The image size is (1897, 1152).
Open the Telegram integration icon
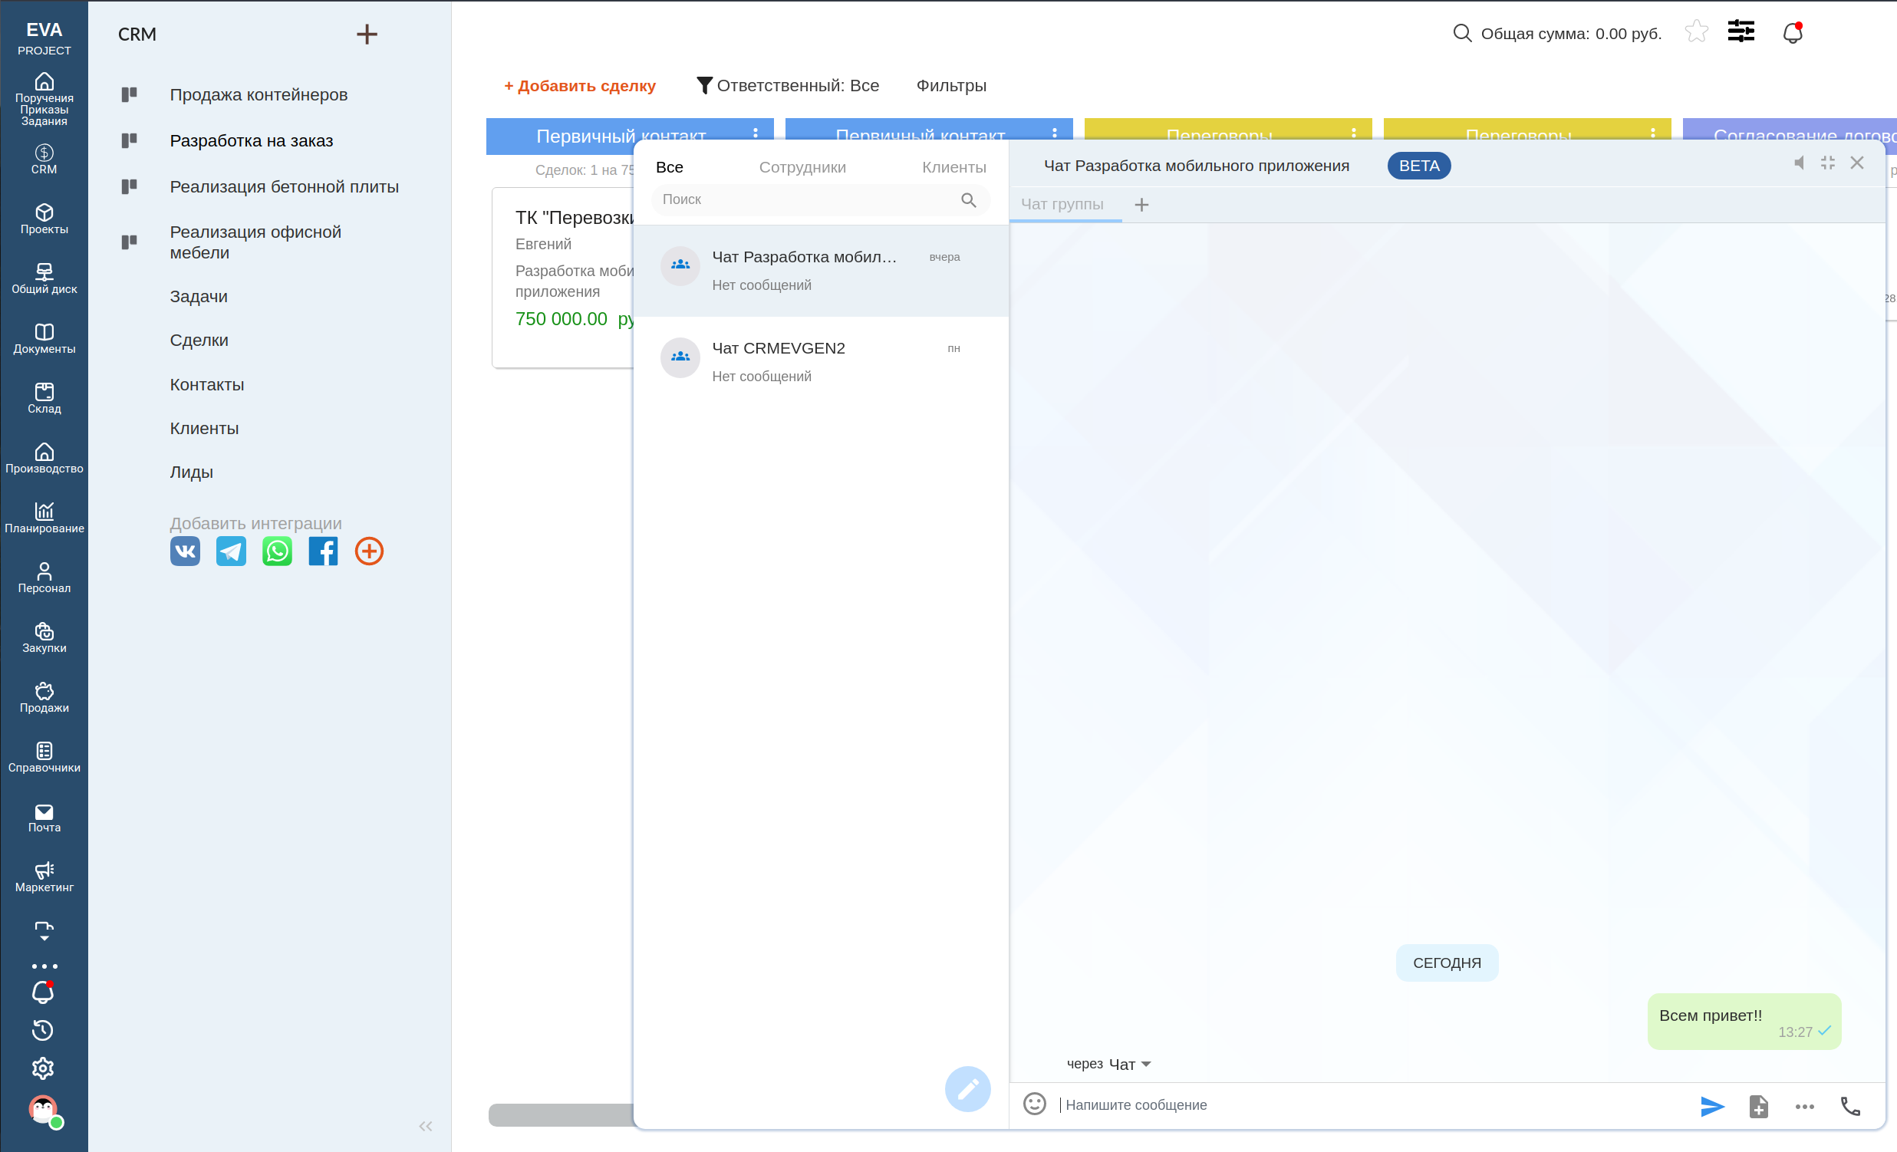(x=230, y=551)
